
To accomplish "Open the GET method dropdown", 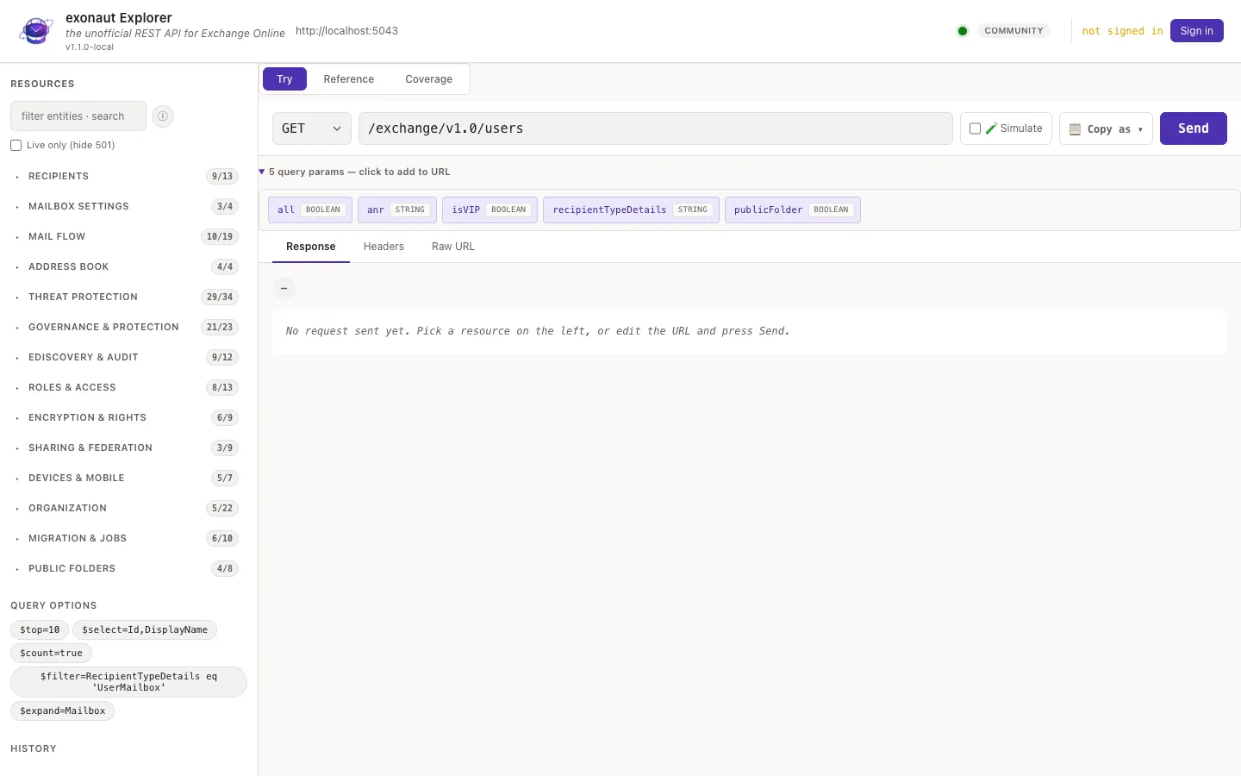I will 312,128.
